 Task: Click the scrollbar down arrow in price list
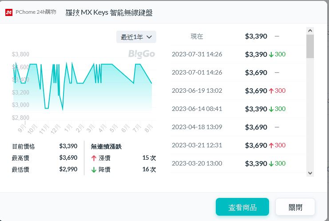pyautogui.click(x=310, y=173)
